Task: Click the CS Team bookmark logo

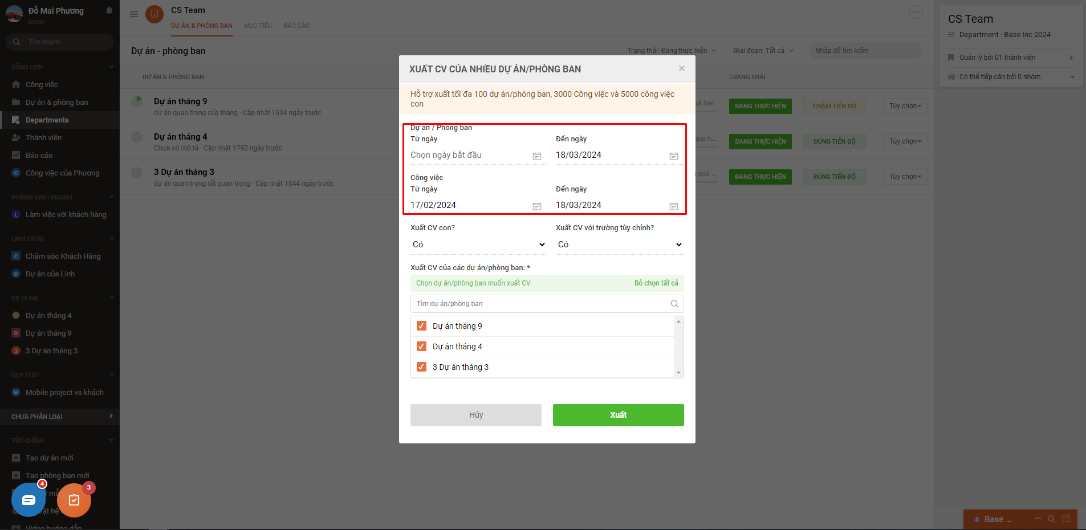Action: pos(154,14)
